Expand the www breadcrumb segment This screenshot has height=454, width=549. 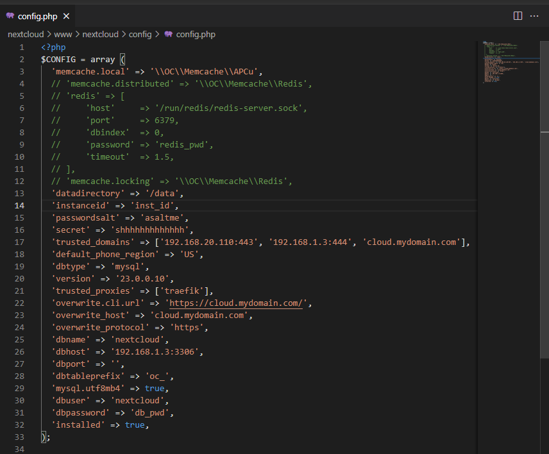coord(63,34)
